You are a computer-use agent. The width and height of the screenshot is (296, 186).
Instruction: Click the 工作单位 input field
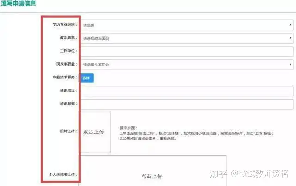pyautogui.click(x=187, y=51)
